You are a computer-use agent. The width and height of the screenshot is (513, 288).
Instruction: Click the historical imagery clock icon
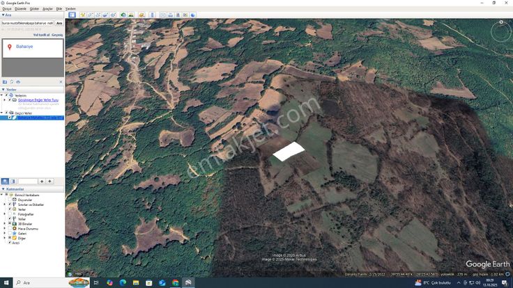point(123,15)
